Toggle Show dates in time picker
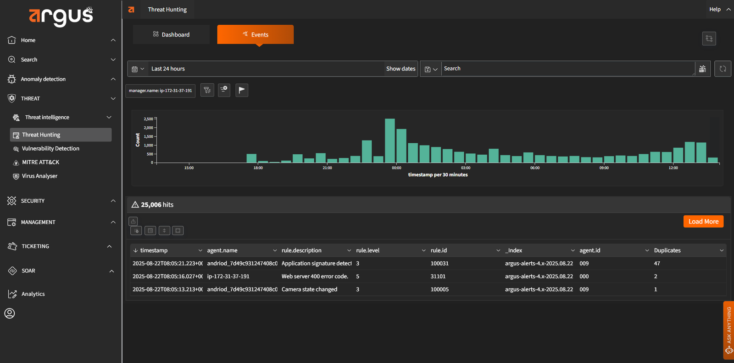Image resolution: width=734 pixels, height=363 pixels. point(400,69)
